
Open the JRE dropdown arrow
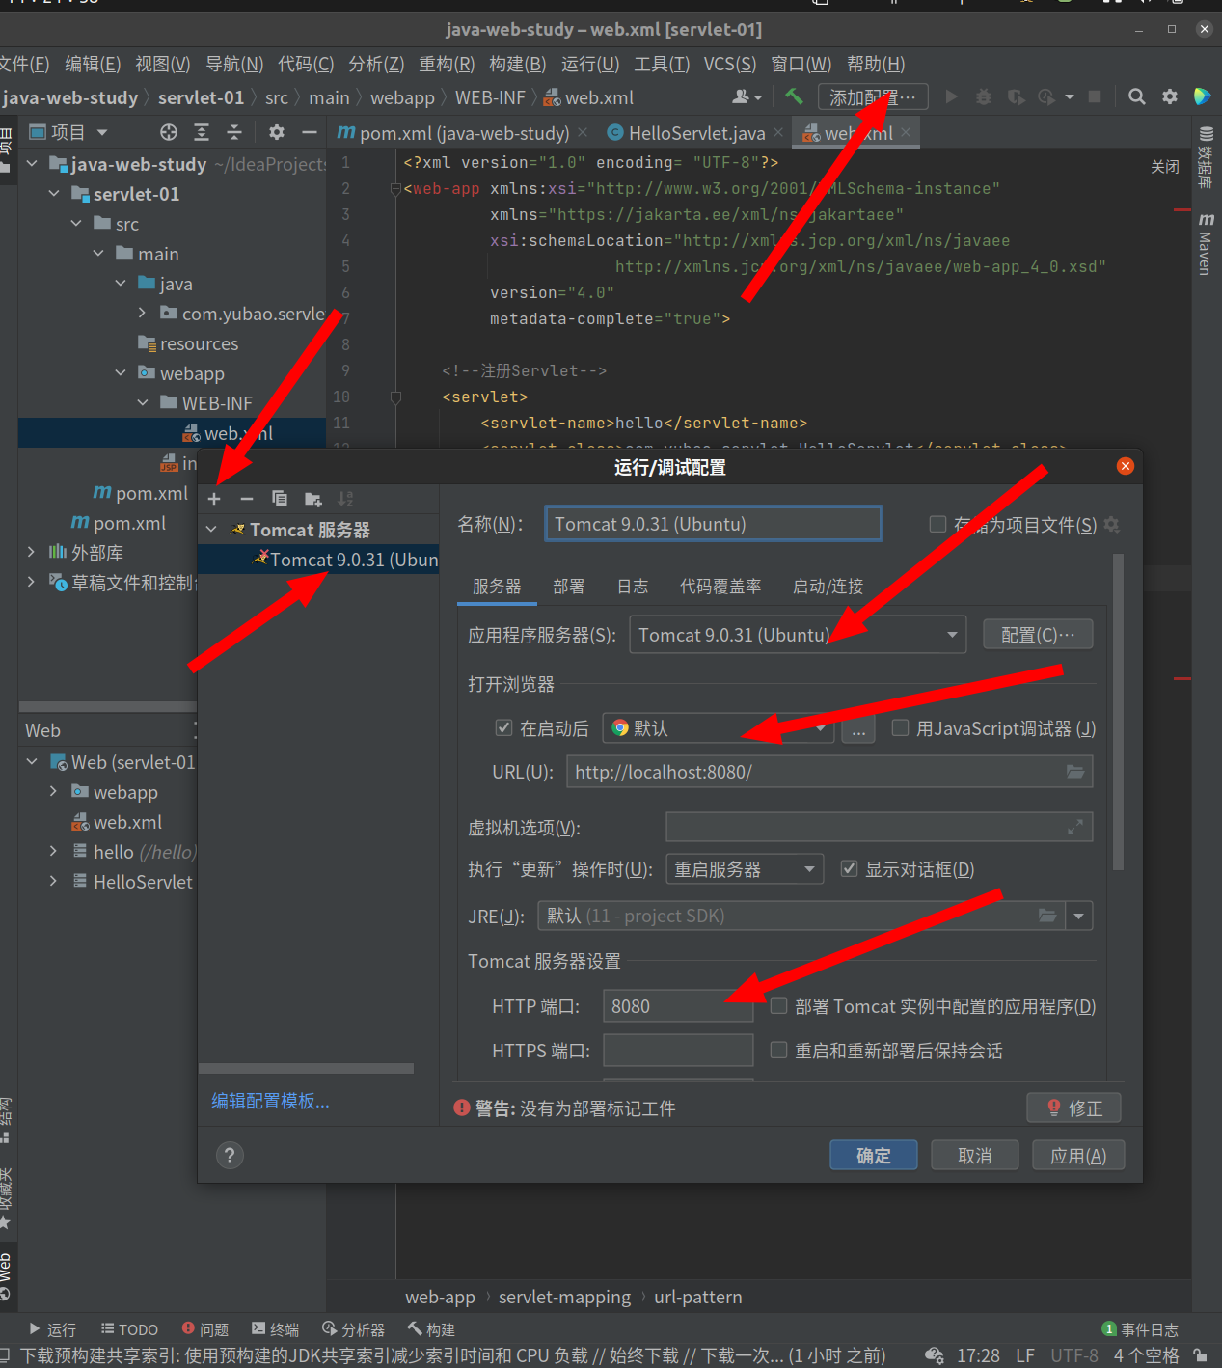pos(1079,916)
